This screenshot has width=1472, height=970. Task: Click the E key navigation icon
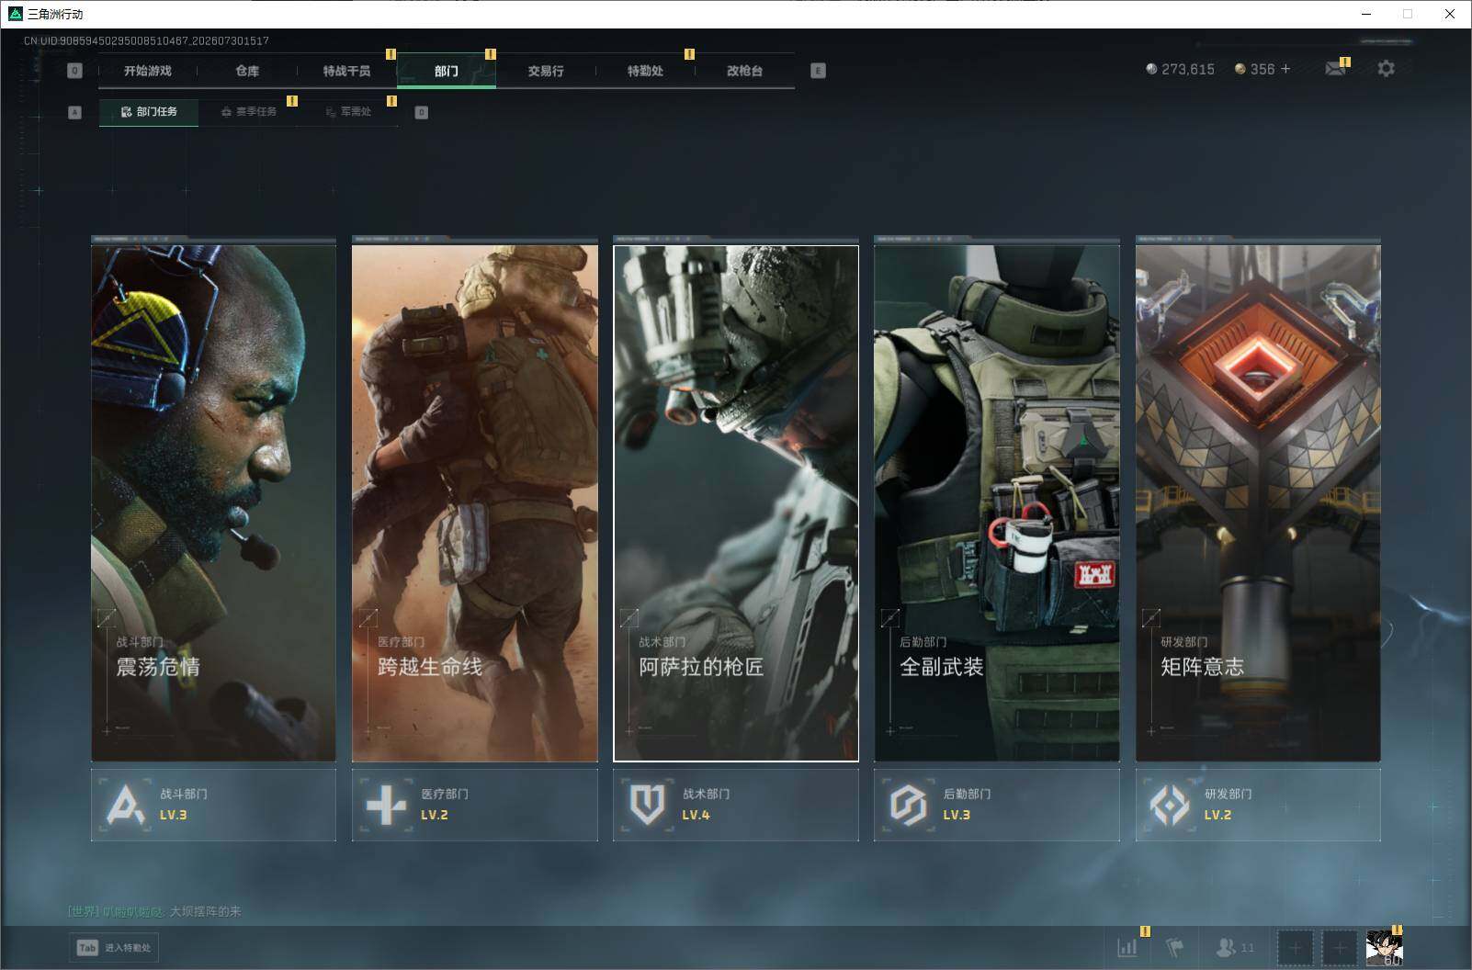[x=818, y=71]
